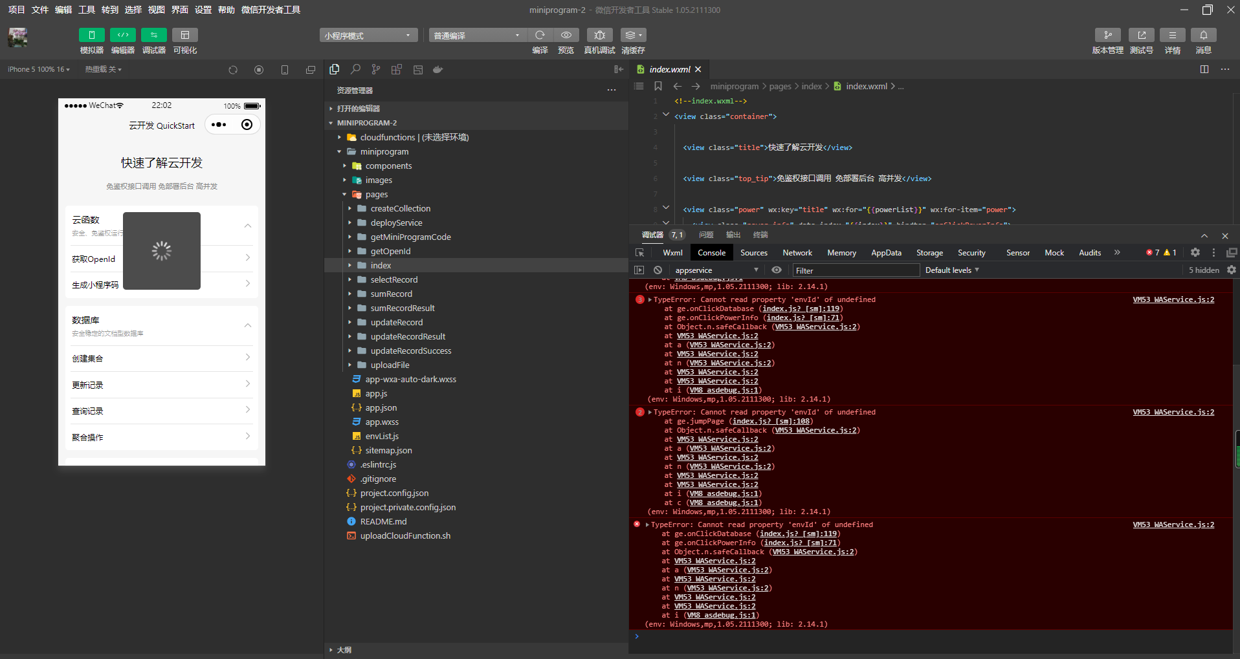Open the 问题 (Problems) panel tab

706,235
